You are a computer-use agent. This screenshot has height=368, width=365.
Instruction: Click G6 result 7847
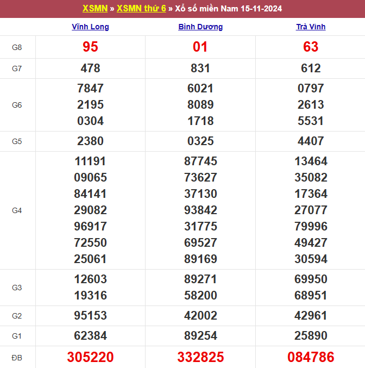coord(90,89)
